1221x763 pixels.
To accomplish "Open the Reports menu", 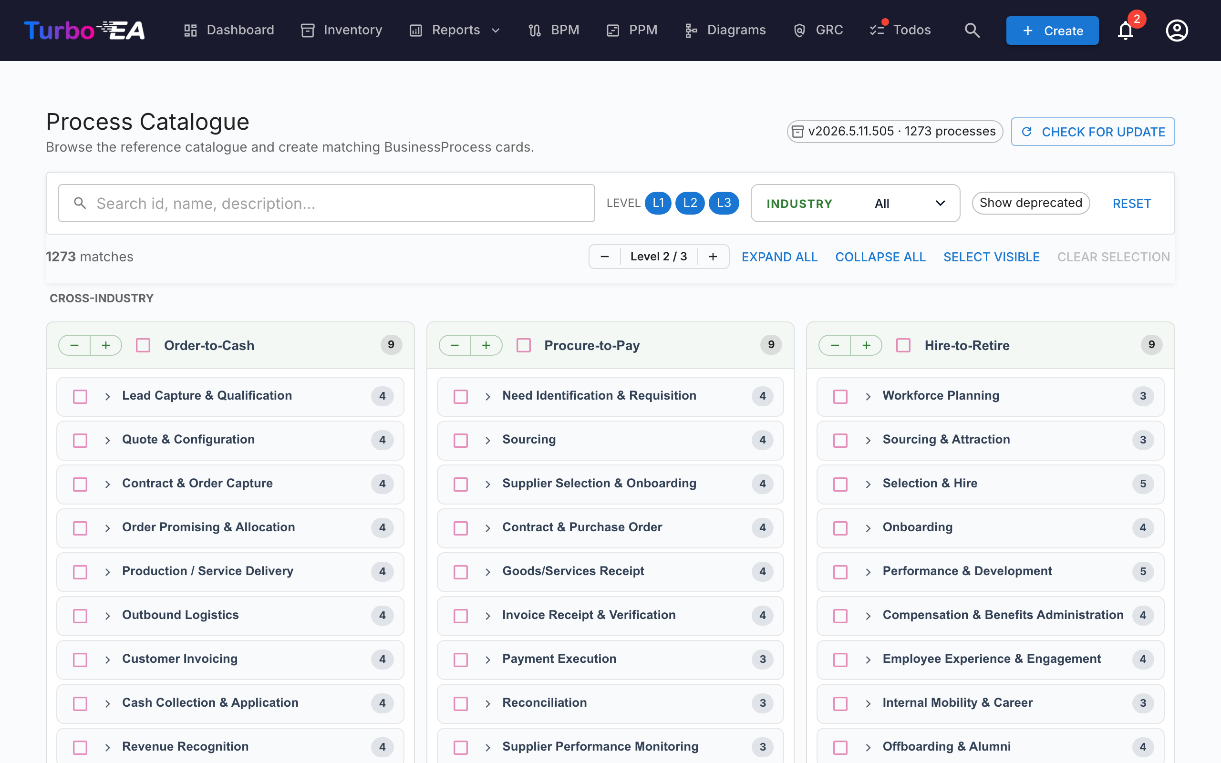I will [455, 30].
